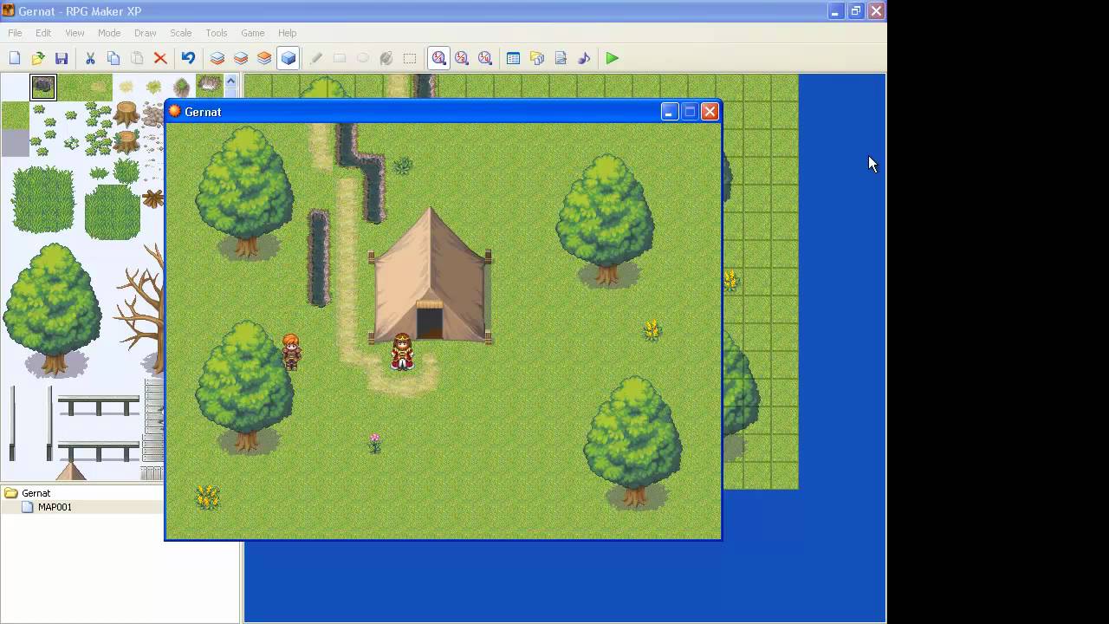Select the Pencil draw tool
This screenshot has height=624, width=1109.
click(x=316, y=58)
